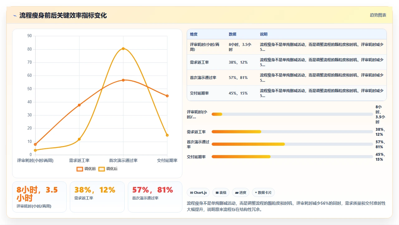
Task: Click the 趋势图表 label in header
Action: click(378, 15)
